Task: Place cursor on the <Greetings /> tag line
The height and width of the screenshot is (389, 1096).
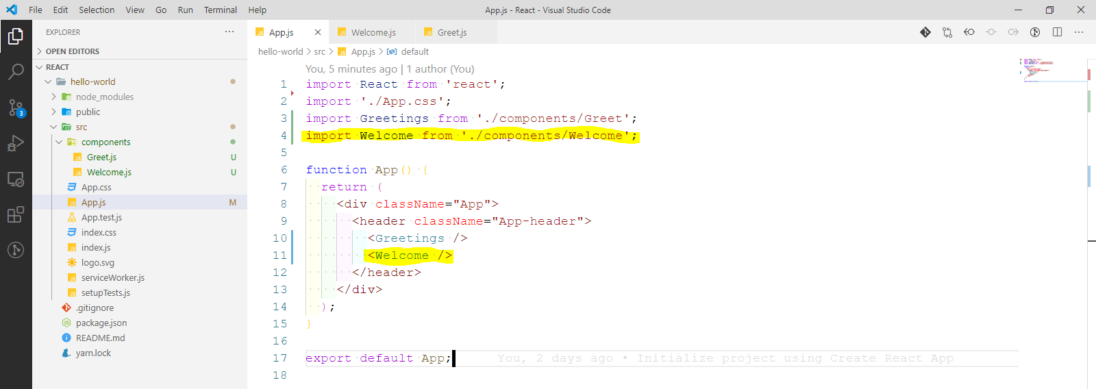Action: pyautogui.click(x=417, y=238)
